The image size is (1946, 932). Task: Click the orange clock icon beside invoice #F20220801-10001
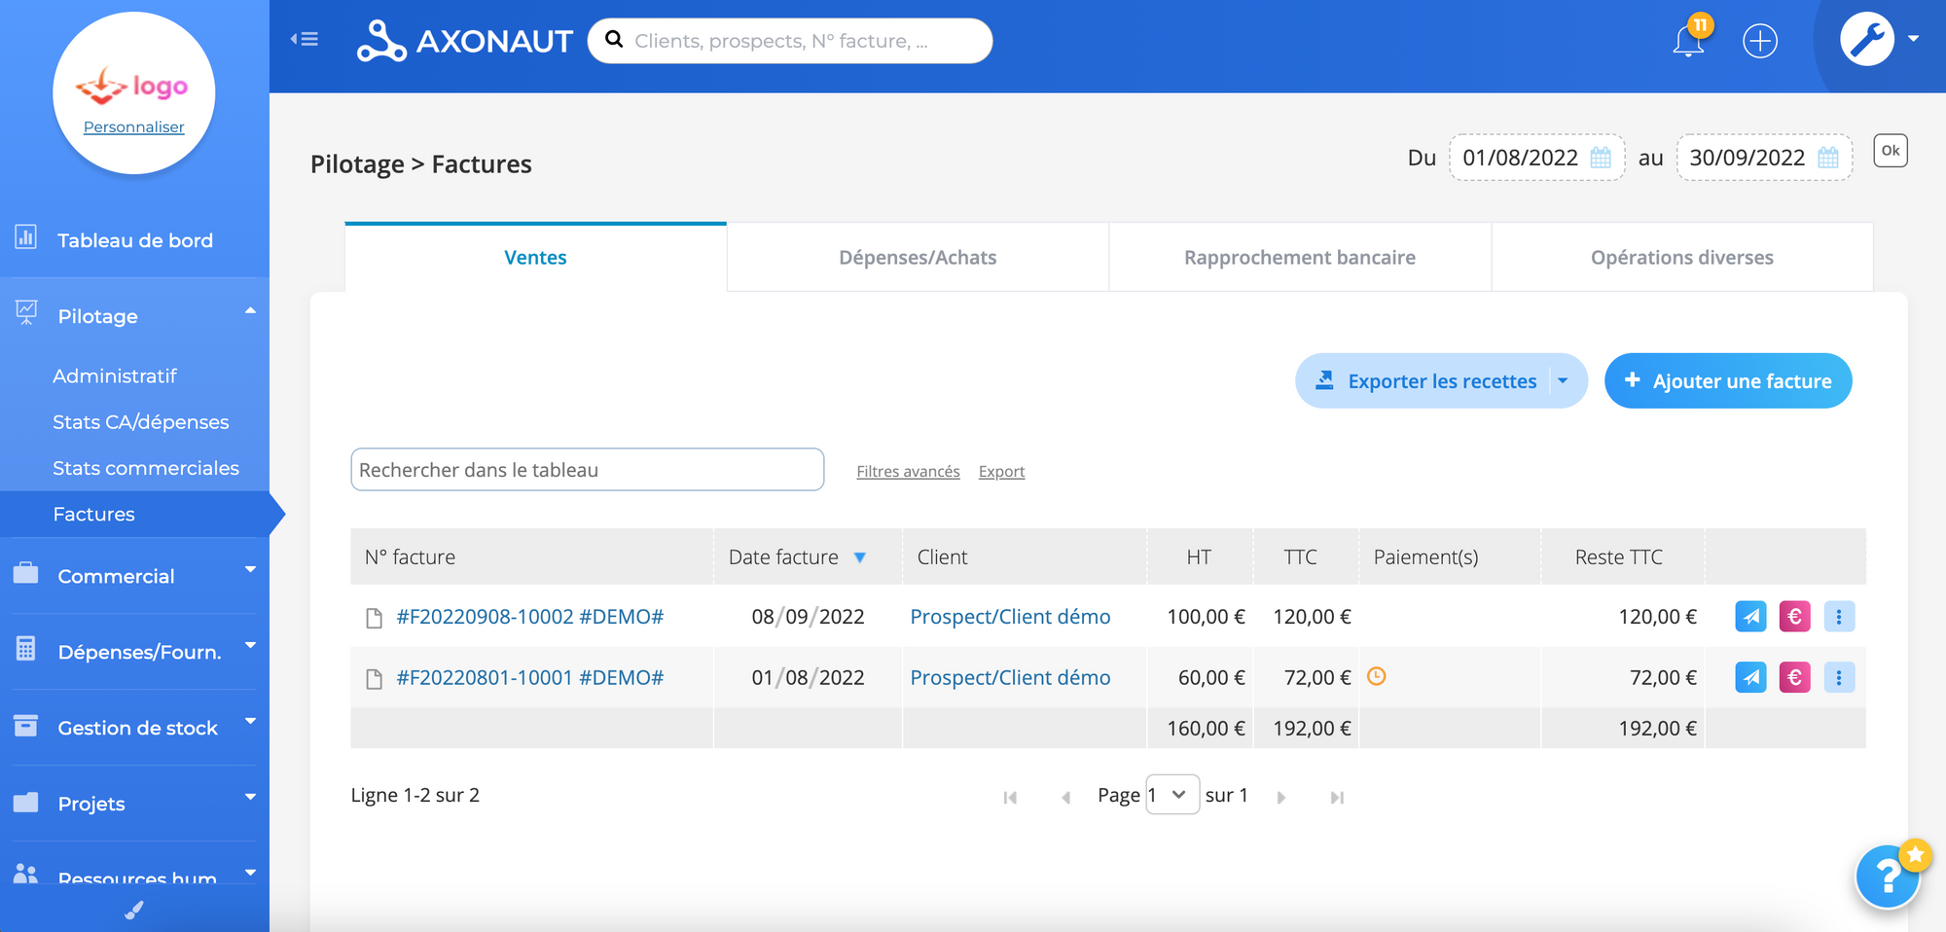(1377, 677)
